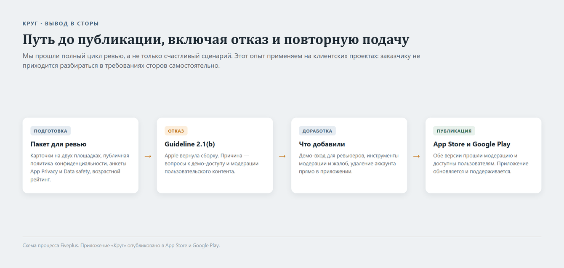The width and height of the screenshot is (564, 268).
Task: Click the КРУГ · ВЫВОД В СТОРЫ eyebrow label
Action: click(x=61, y=24)
